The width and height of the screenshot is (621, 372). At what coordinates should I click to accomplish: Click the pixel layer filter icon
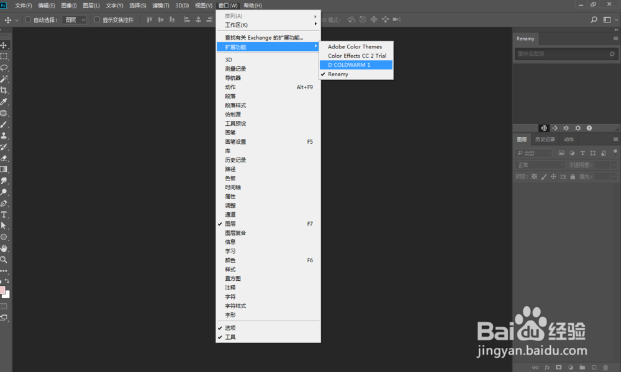pos(561,153)
